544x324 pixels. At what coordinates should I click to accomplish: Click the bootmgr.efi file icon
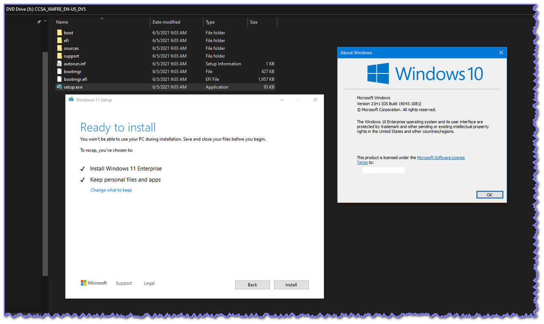point(59,79)
